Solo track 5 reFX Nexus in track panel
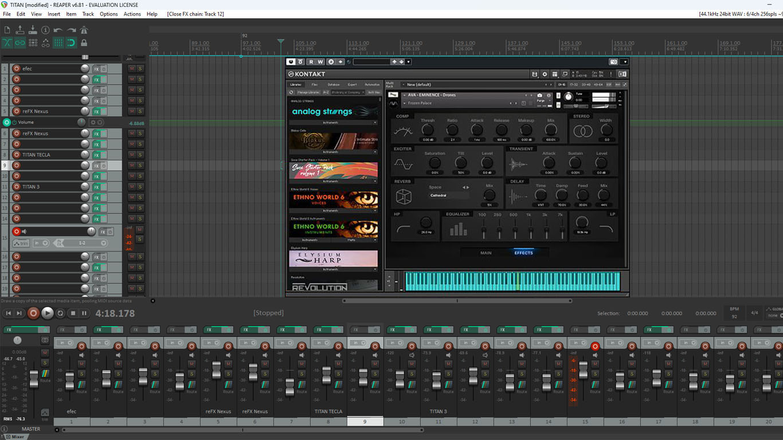Image resolution: width=783 pixels, height=440 pixels. (x=140, y=112)
